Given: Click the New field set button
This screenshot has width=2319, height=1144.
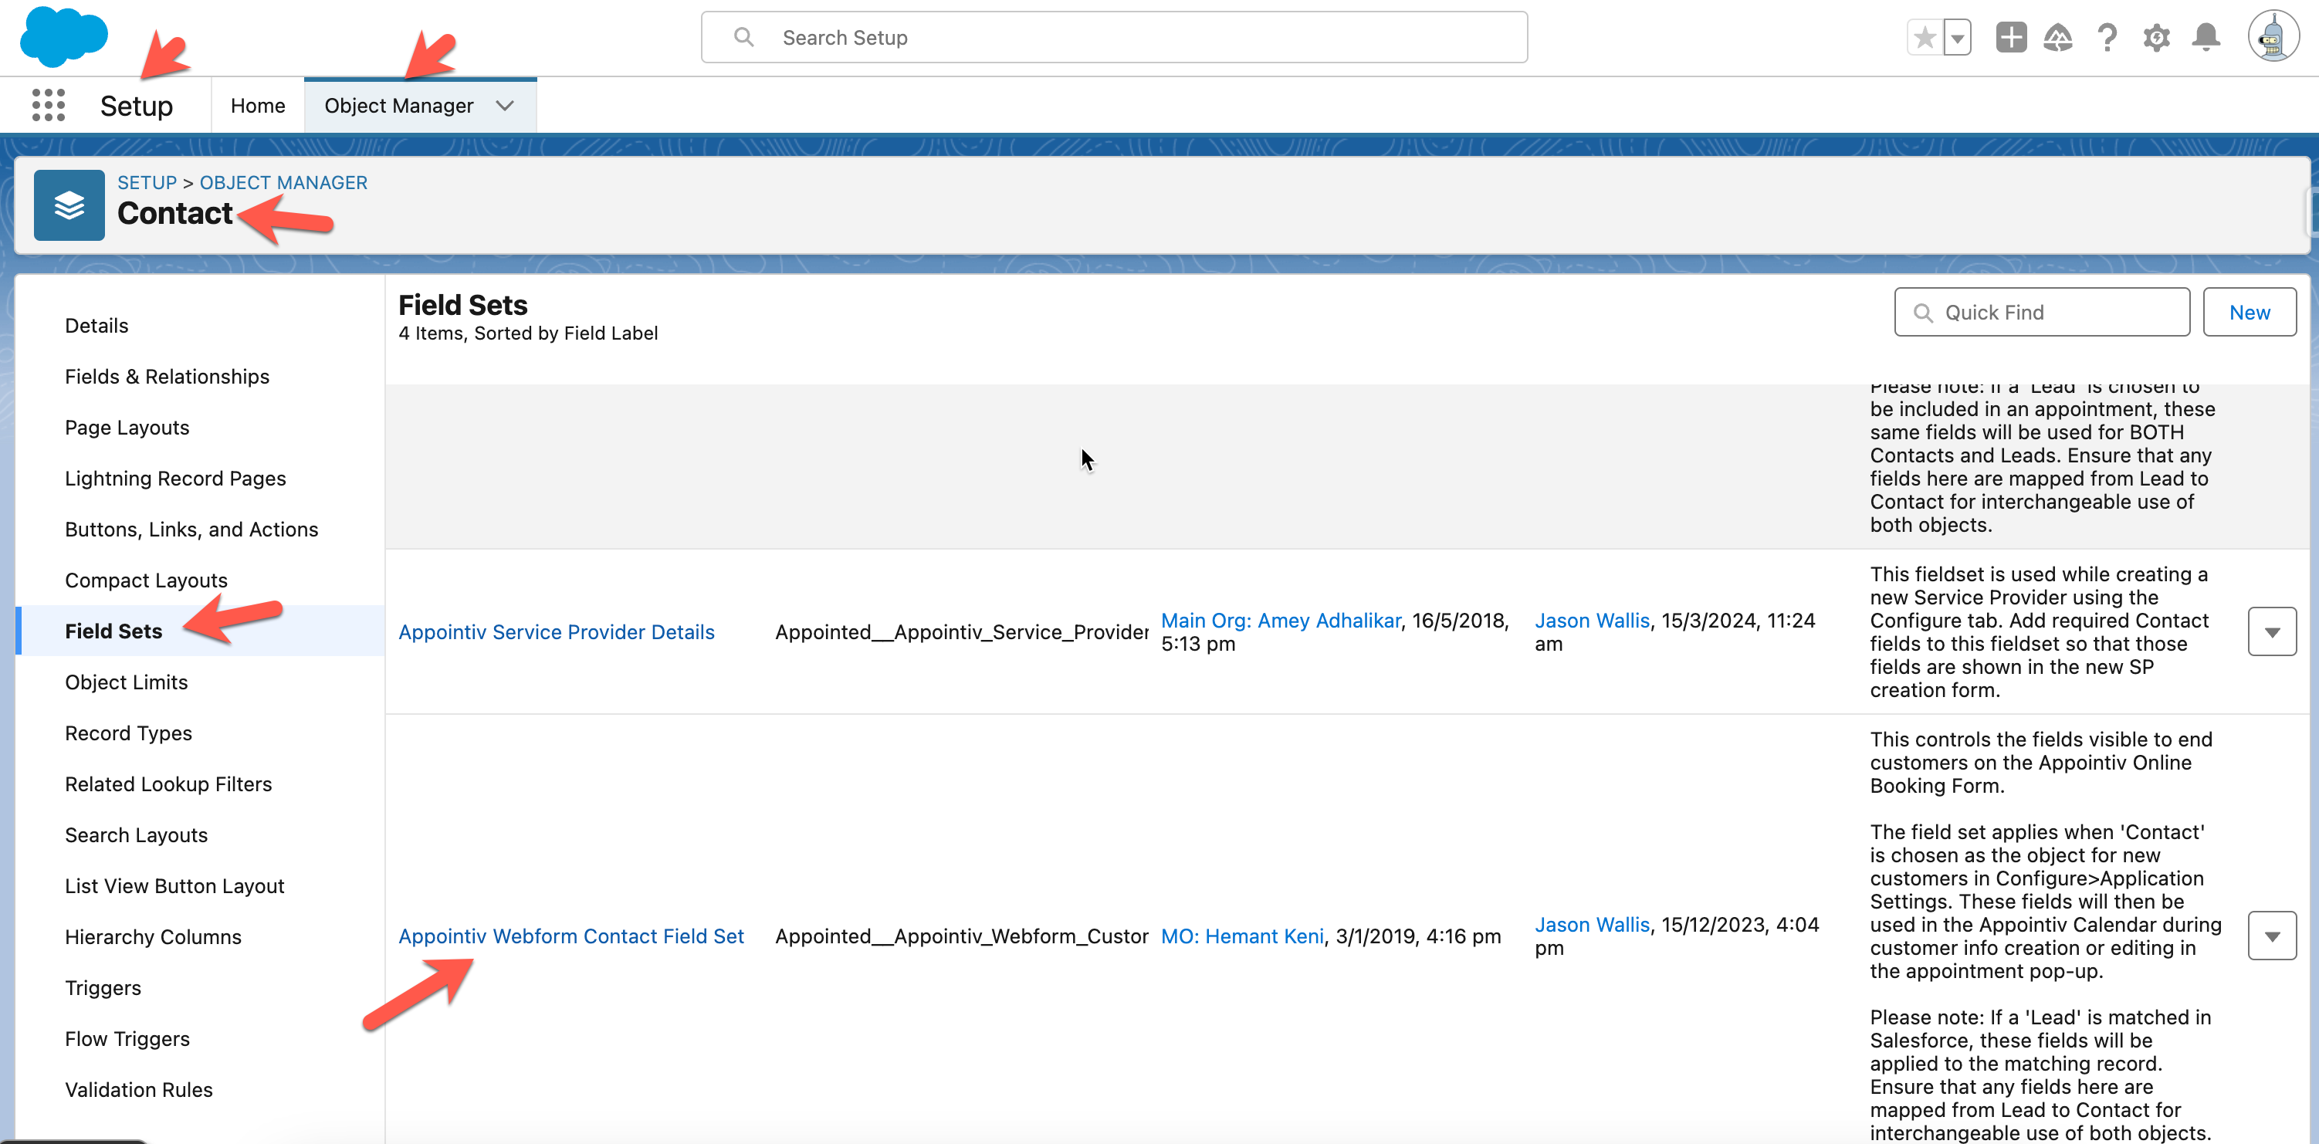Looking at the screenshot, I should (x=2249, y=313).
